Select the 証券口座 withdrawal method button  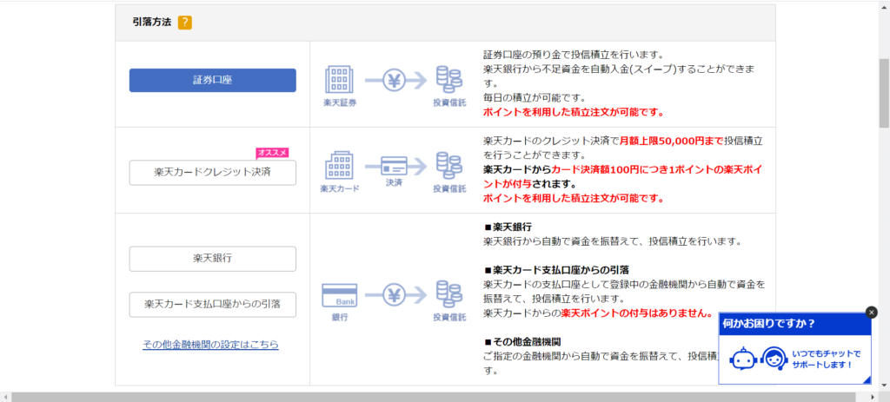pyautogui.click(x=212, y=80)
